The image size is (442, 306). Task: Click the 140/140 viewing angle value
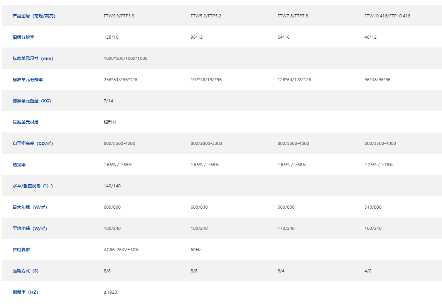point(112,186)
